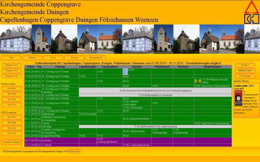This screenshot has height=162, width=260.
Task: Click the Capellenhagen column header
Action: (88, 67)
